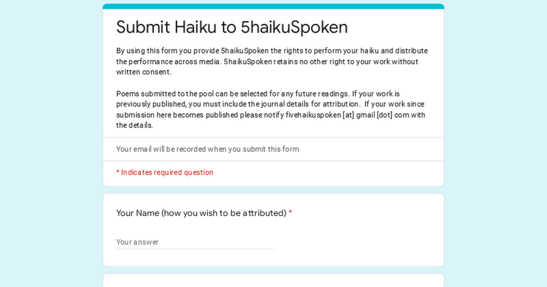Image resolution: width=547 pixels, height=287 pixels.
Task: Click the word "5haikuSpoken" in the form title
Action: click(x=294, y=27)
